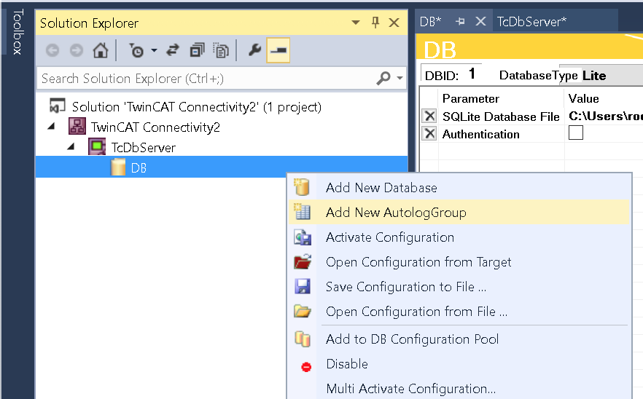Click the Add New AutologGroup table icon
The height and width of the screenshot is (399, 643).
[303, 212]
